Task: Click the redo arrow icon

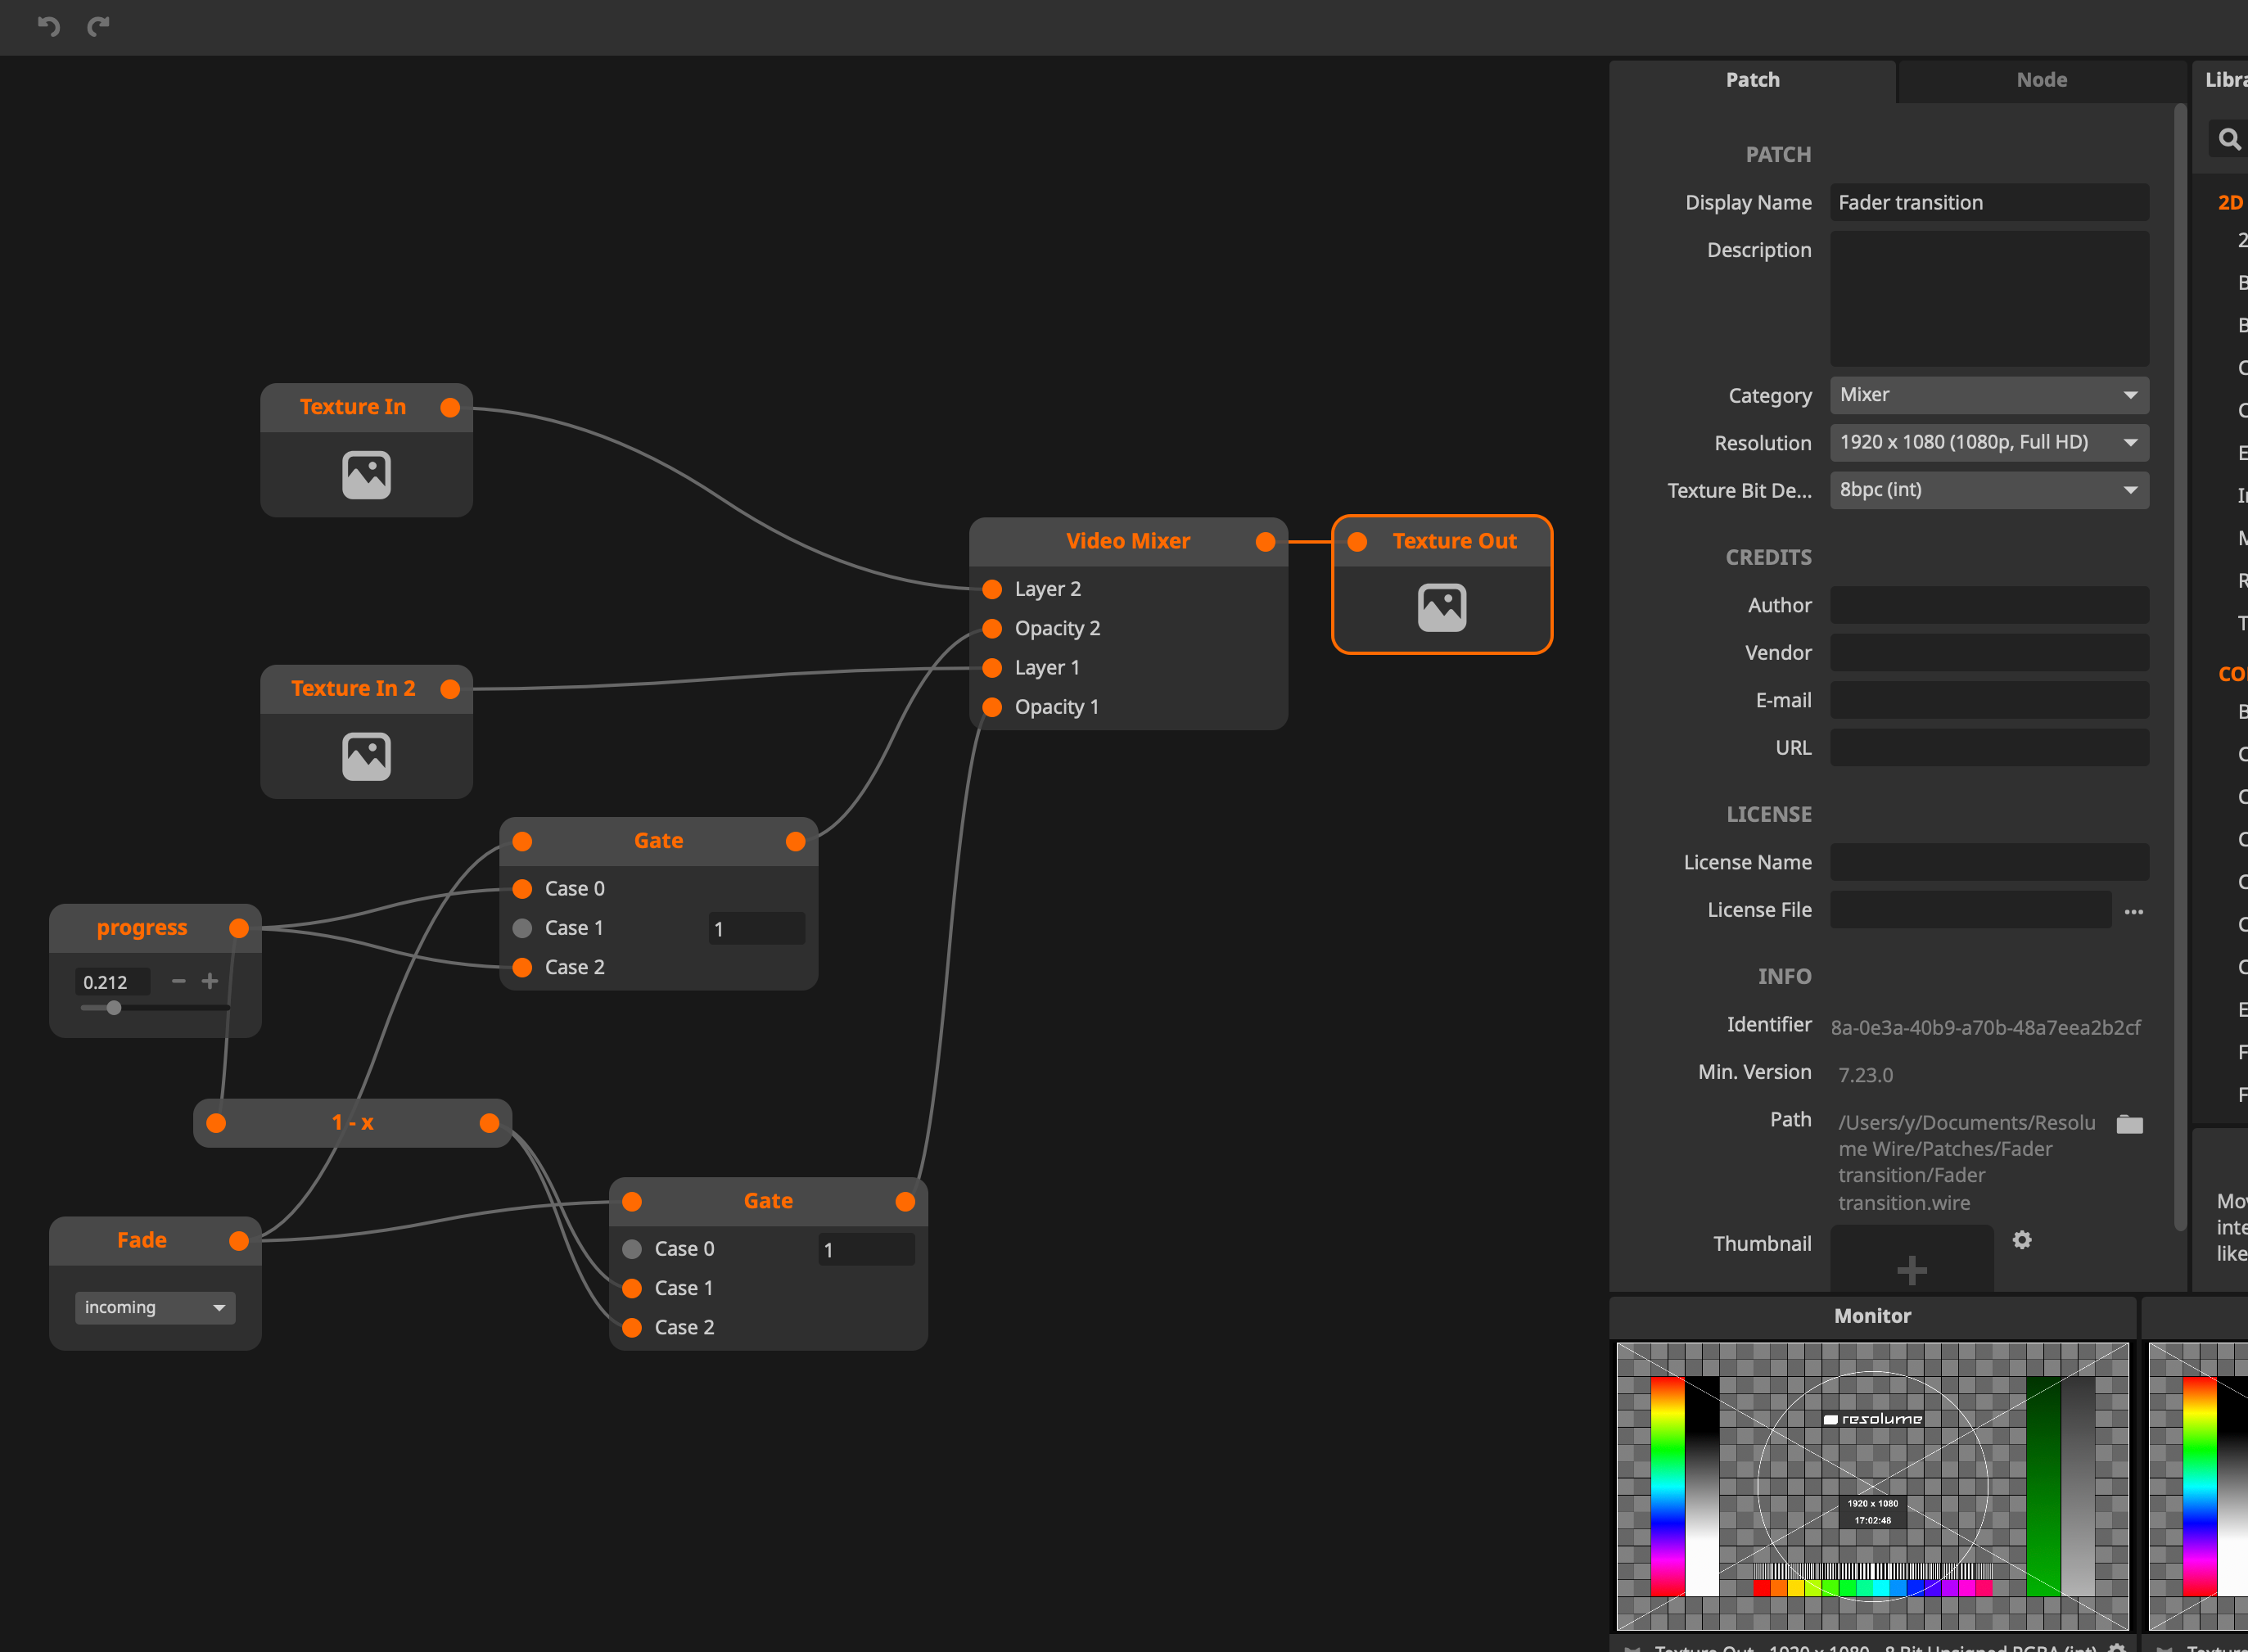Action: [x=98, y=26]
